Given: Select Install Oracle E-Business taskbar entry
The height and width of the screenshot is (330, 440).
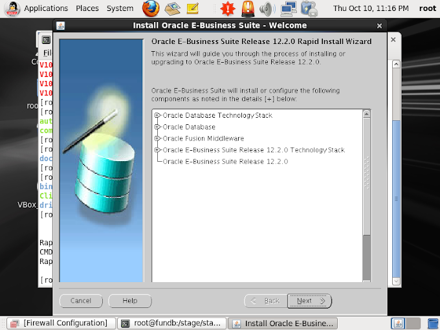Looking at the screenshot, I should pyautogui.click(x=283, y=324).
